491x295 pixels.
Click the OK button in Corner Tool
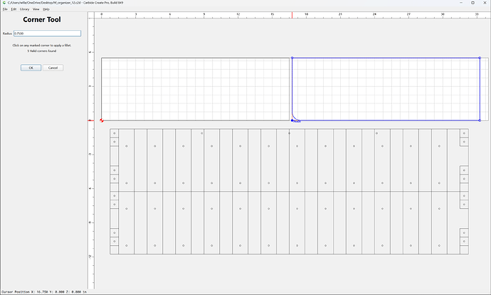tap(31, 68)
